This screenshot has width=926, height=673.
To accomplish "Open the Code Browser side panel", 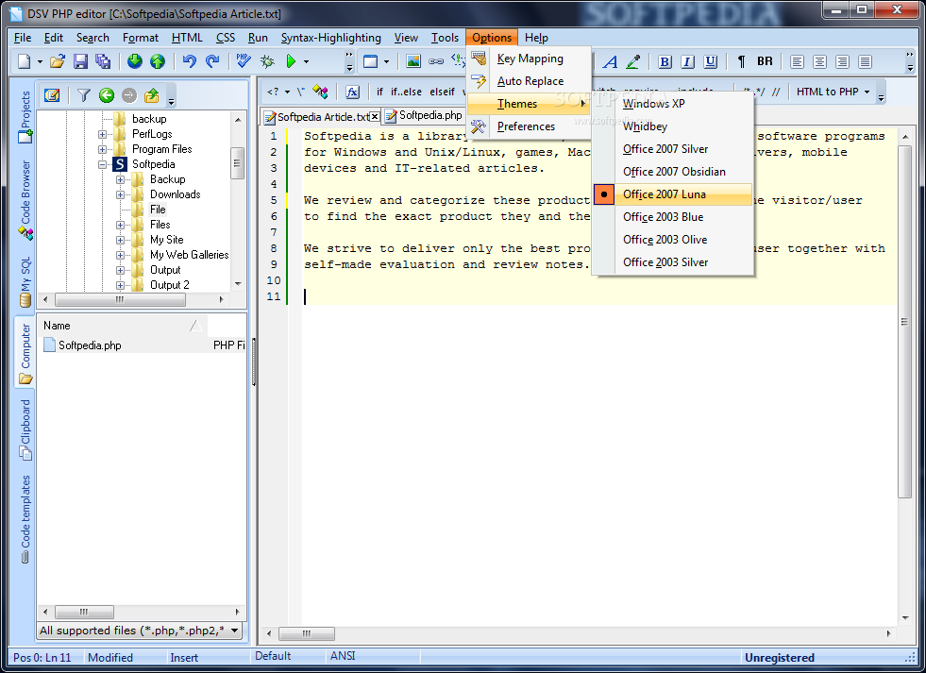I will tap(25, 200).
